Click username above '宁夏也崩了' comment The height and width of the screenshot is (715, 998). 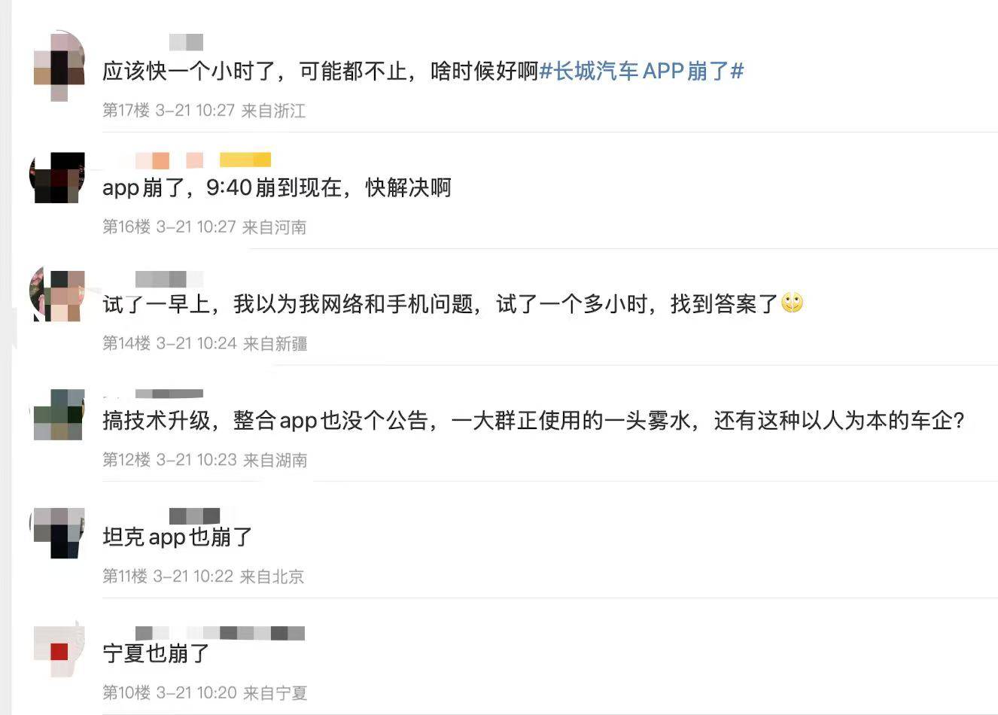point(220,633)
